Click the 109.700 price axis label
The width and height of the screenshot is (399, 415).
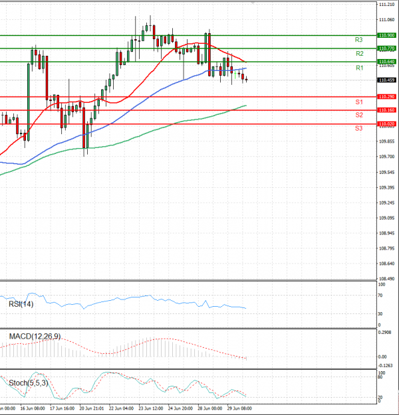pyautogui.click(x=386, y=157)
